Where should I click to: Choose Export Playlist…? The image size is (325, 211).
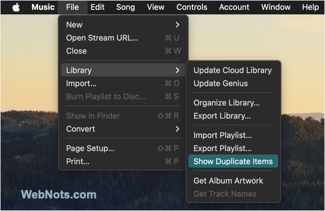click(233, 148)
